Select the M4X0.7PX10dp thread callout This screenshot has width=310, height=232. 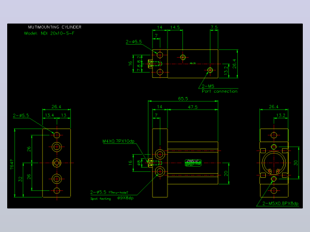pos(119,141)
